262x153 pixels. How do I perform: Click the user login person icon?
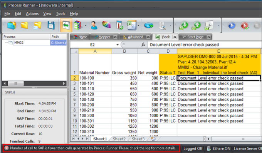(x=94, y=25)
